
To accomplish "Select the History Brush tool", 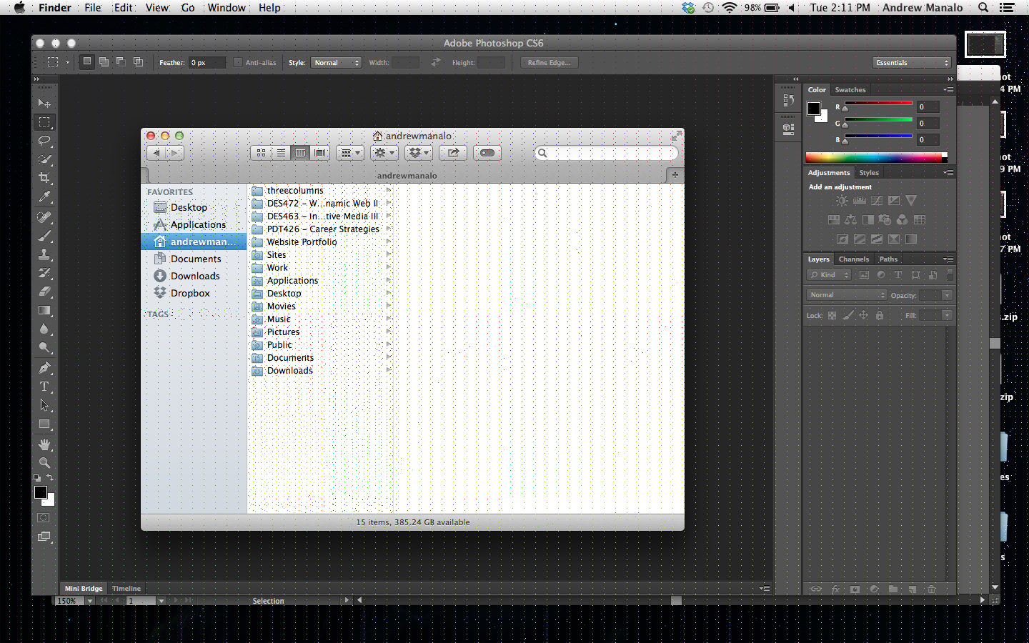I will [44, 273].
